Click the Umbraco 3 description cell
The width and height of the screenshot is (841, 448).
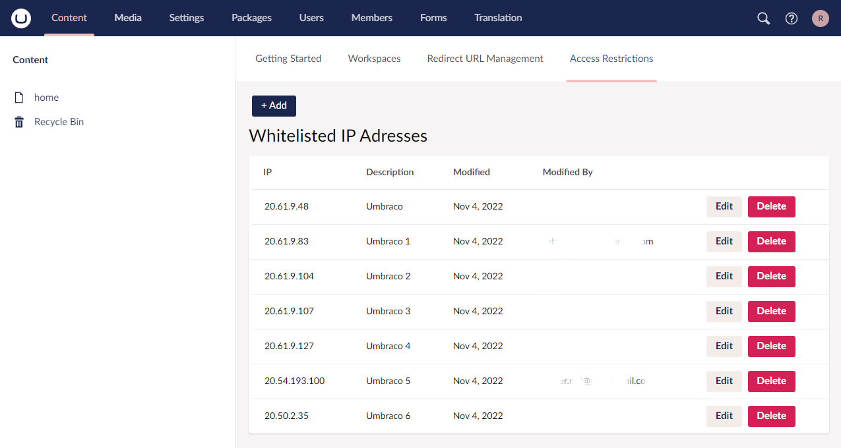pos(389,311)
